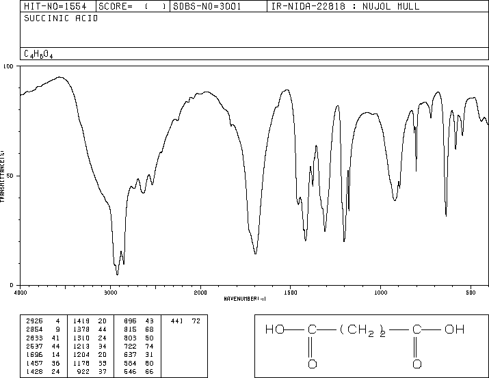The image size is (489, 378).
Task: Click intensity value 14 beside 1696
Action: click(x=56, y=355)
